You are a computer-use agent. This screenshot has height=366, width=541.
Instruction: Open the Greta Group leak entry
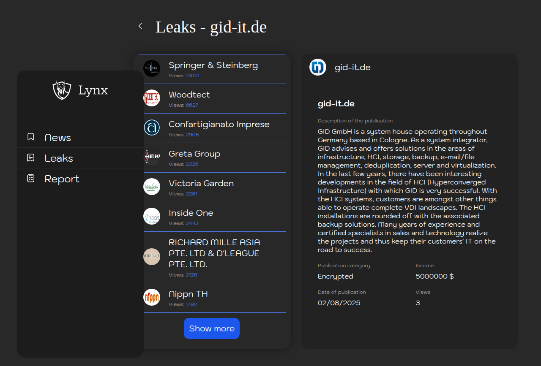(212, 157)
